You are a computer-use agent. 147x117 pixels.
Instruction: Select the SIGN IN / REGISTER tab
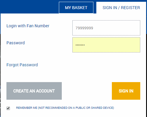tap(121, 8)
